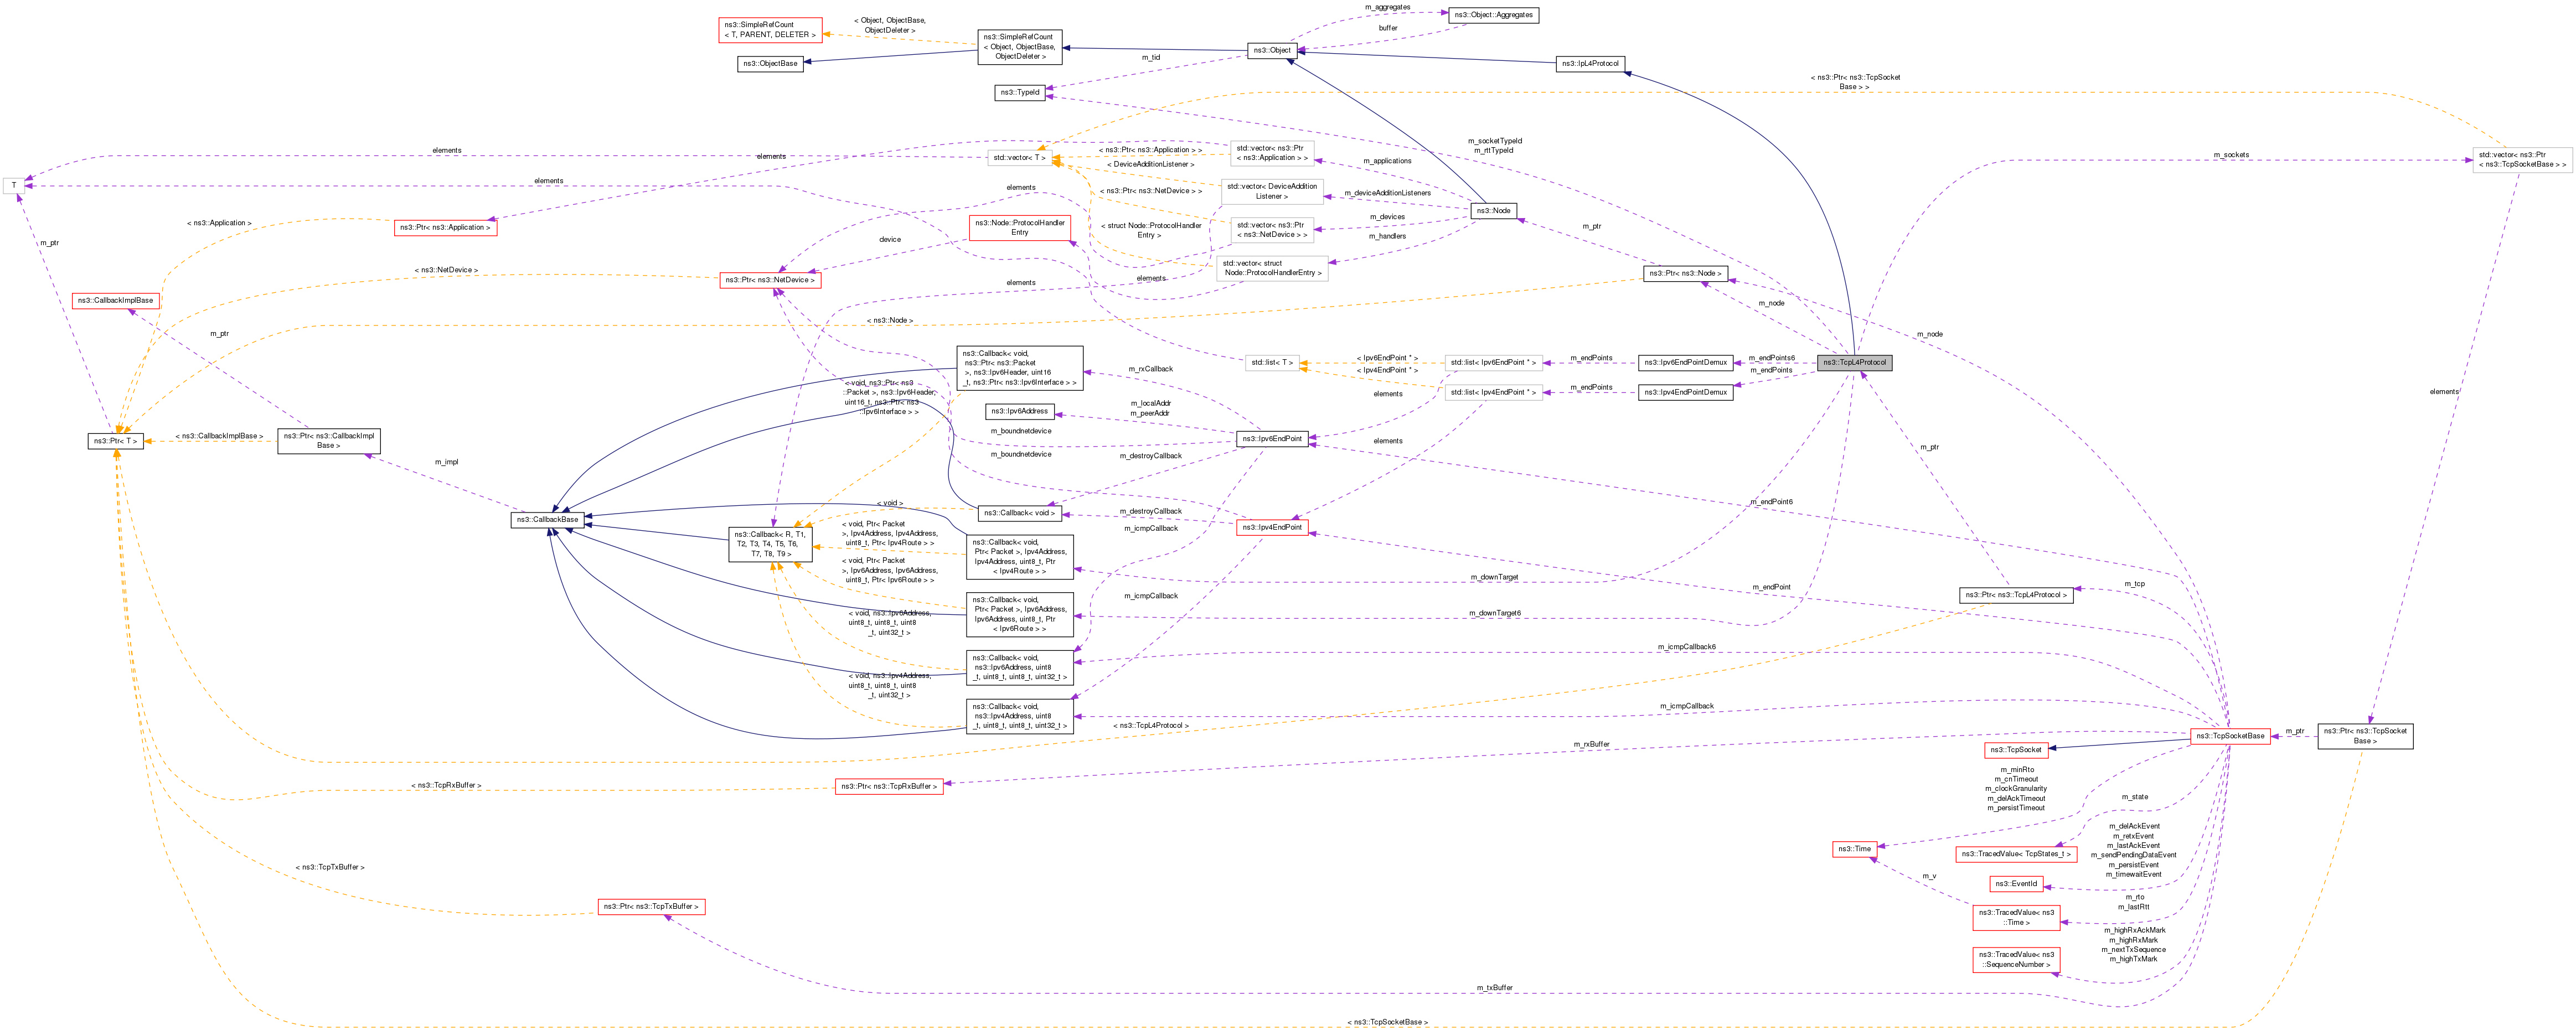Open std::vector of Ptr< ns3::NetDevice > node
This screenshot has height=1030, width=2576.
pos(1271,230)
